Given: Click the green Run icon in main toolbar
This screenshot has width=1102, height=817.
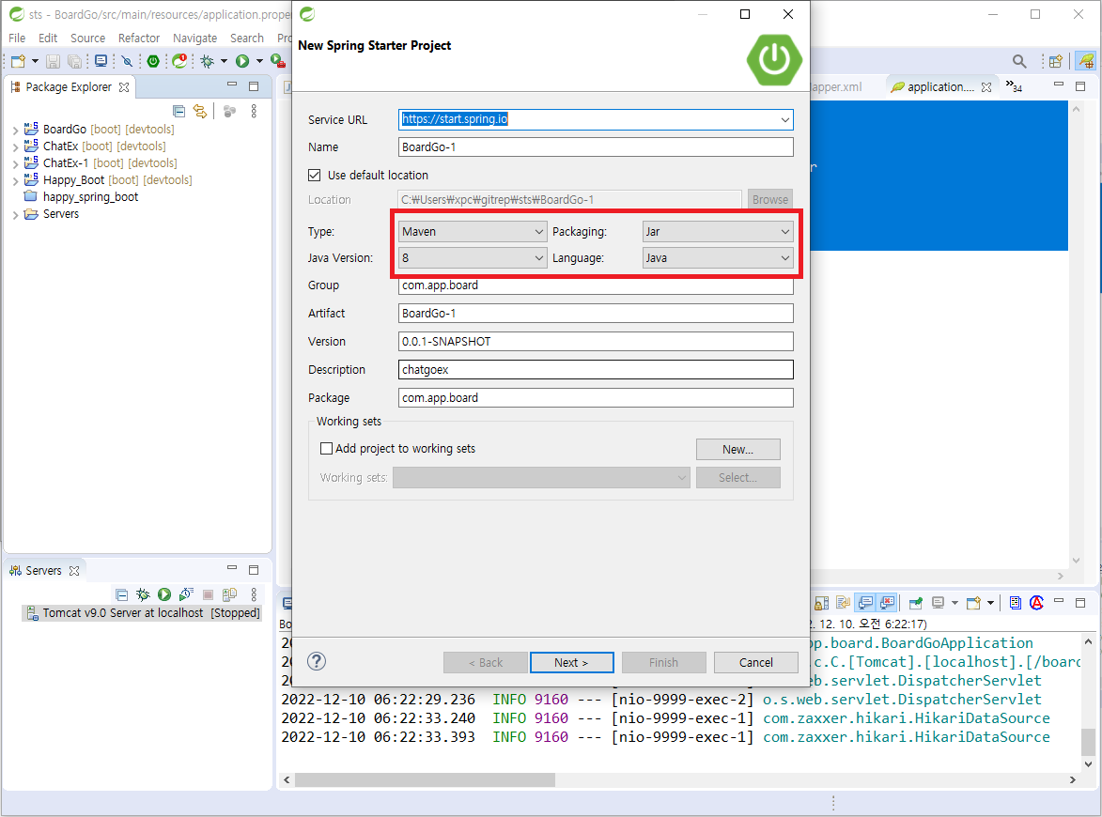Looking at the screenshot, I should pos(242,61).
